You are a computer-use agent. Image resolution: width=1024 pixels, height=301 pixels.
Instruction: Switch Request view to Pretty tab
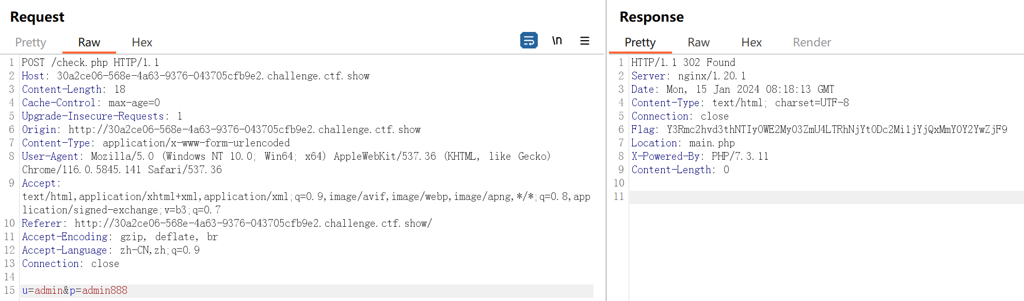coord(30,42)
